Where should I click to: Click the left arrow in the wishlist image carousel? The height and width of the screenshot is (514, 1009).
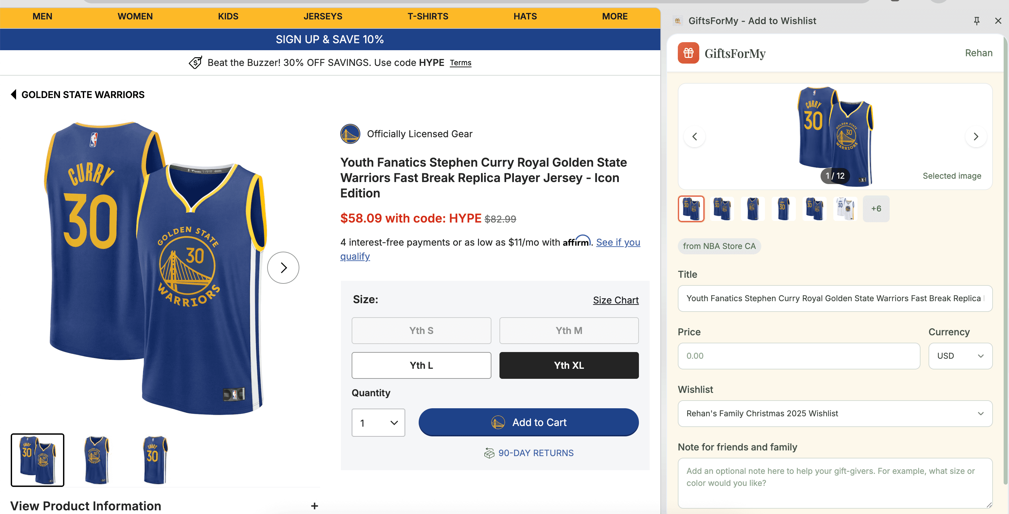pos(695,137)
